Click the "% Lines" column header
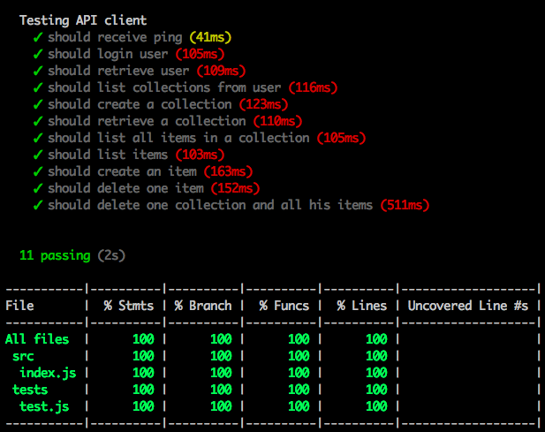 362,306
